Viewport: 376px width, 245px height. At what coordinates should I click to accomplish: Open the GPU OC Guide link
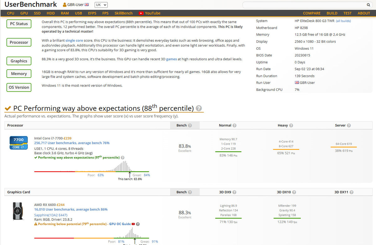click(120, 224)
